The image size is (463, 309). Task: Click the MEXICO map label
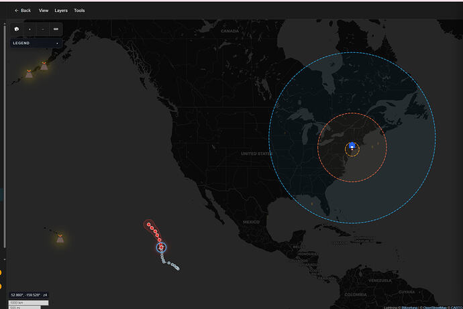251,222
